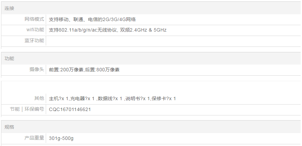
Task: Select the 蓝牙功能 row label
Action: (x=34, y=41)
